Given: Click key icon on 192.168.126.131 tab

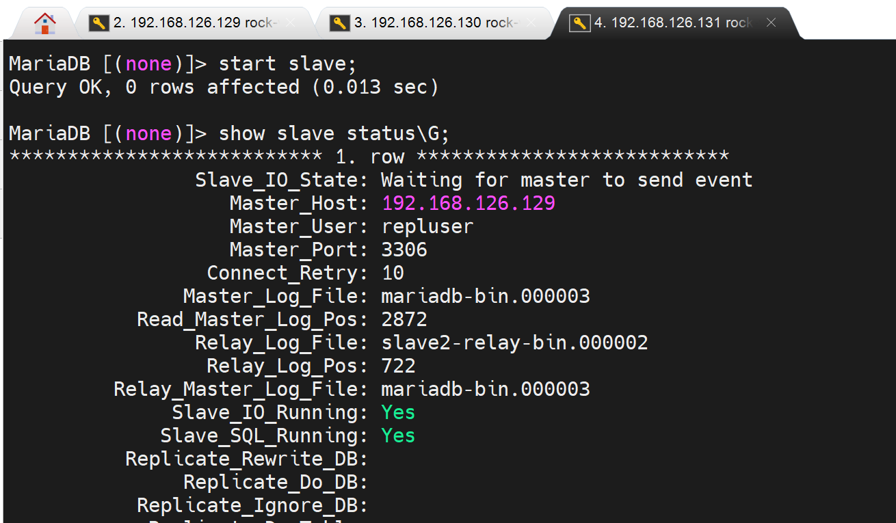Looking at the screenshot, I should (580, 23).
